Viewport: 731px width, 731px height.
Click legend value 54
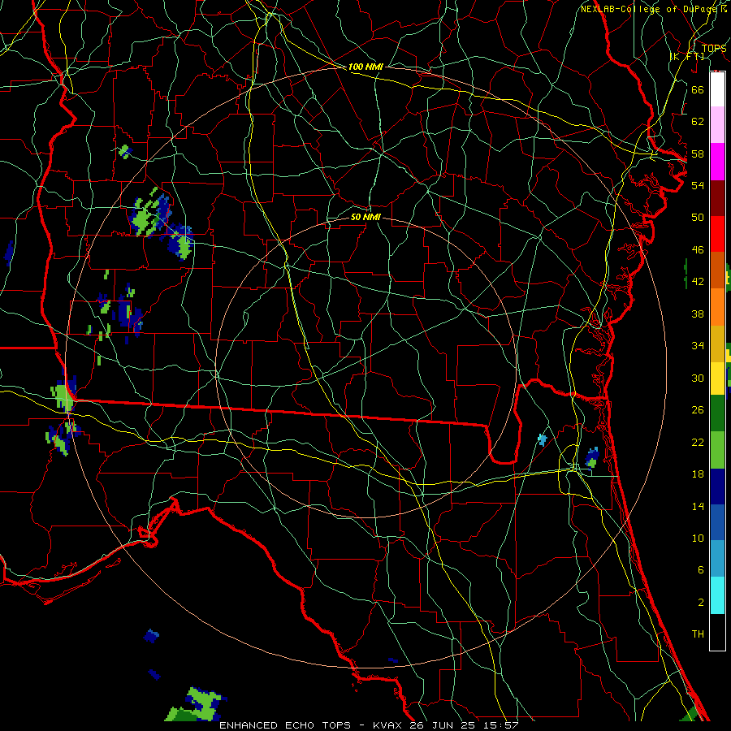coord(698,185)
